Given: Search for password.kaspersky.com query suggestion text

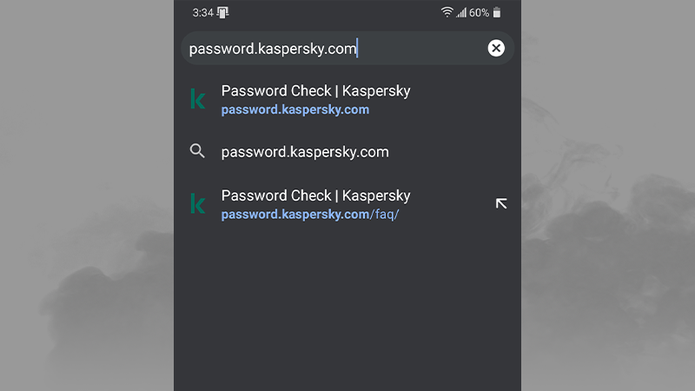Looking at the screenshot, I should pyautogui.click(x=305, y=152).
